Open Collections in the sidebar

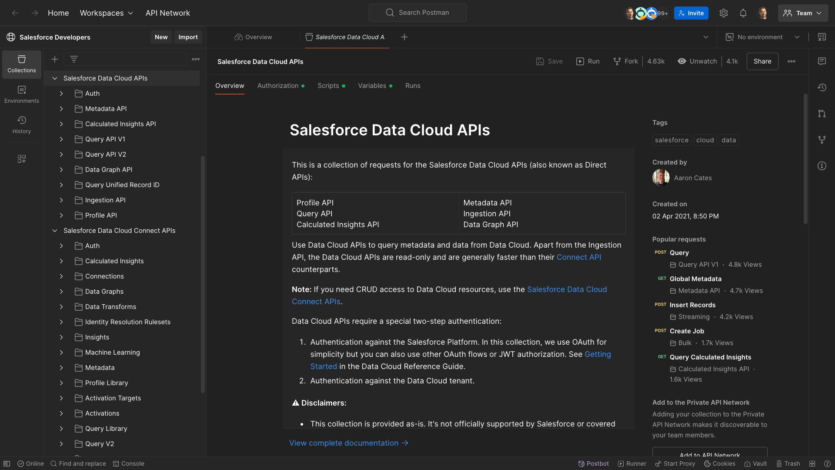tap(22, 64)
